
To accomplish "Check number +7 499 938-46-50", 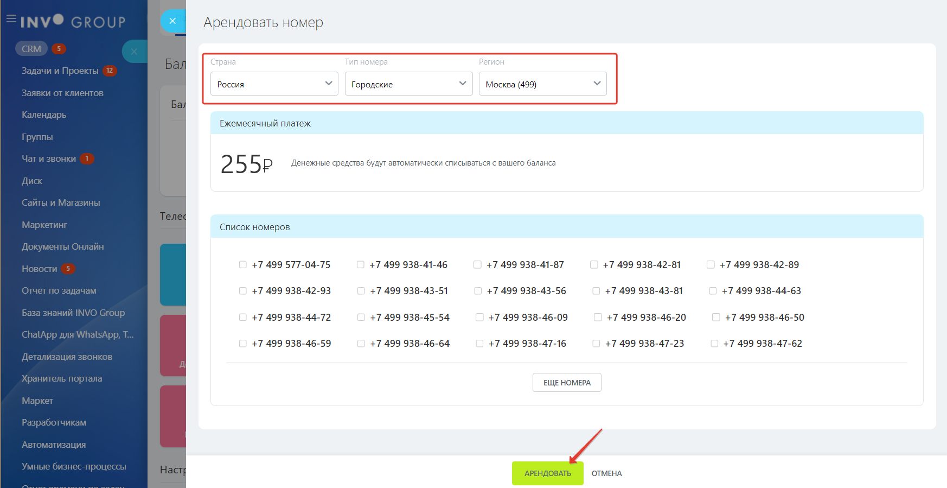I will (x=716, y=318).
